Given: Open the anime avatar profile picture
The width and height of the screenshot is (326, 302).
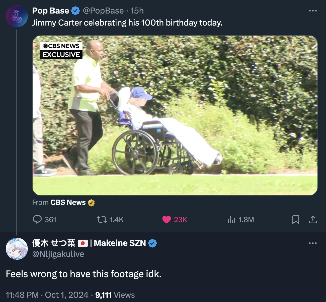Looking at the screenshot, I should [17, 249].
